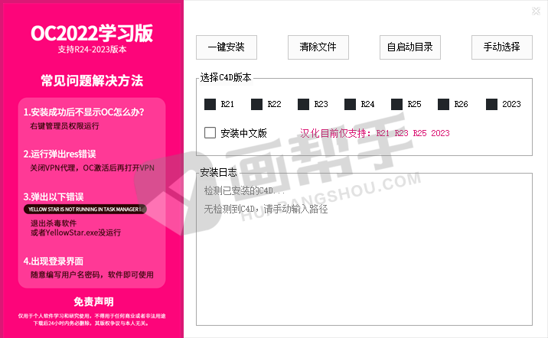The width and height of the screenshot is (548, 338).
Task: Click the YELLOW STAR IS NOT RUNNING error badge
Action: click(x=85, y=210)
